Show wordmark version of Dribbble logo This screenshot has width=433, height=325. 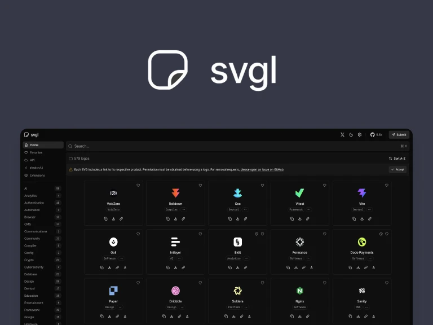click(187, 316)
